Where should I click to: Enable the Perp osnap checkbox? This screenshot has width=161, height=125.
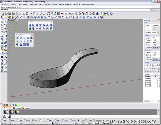tap(48, 120)
